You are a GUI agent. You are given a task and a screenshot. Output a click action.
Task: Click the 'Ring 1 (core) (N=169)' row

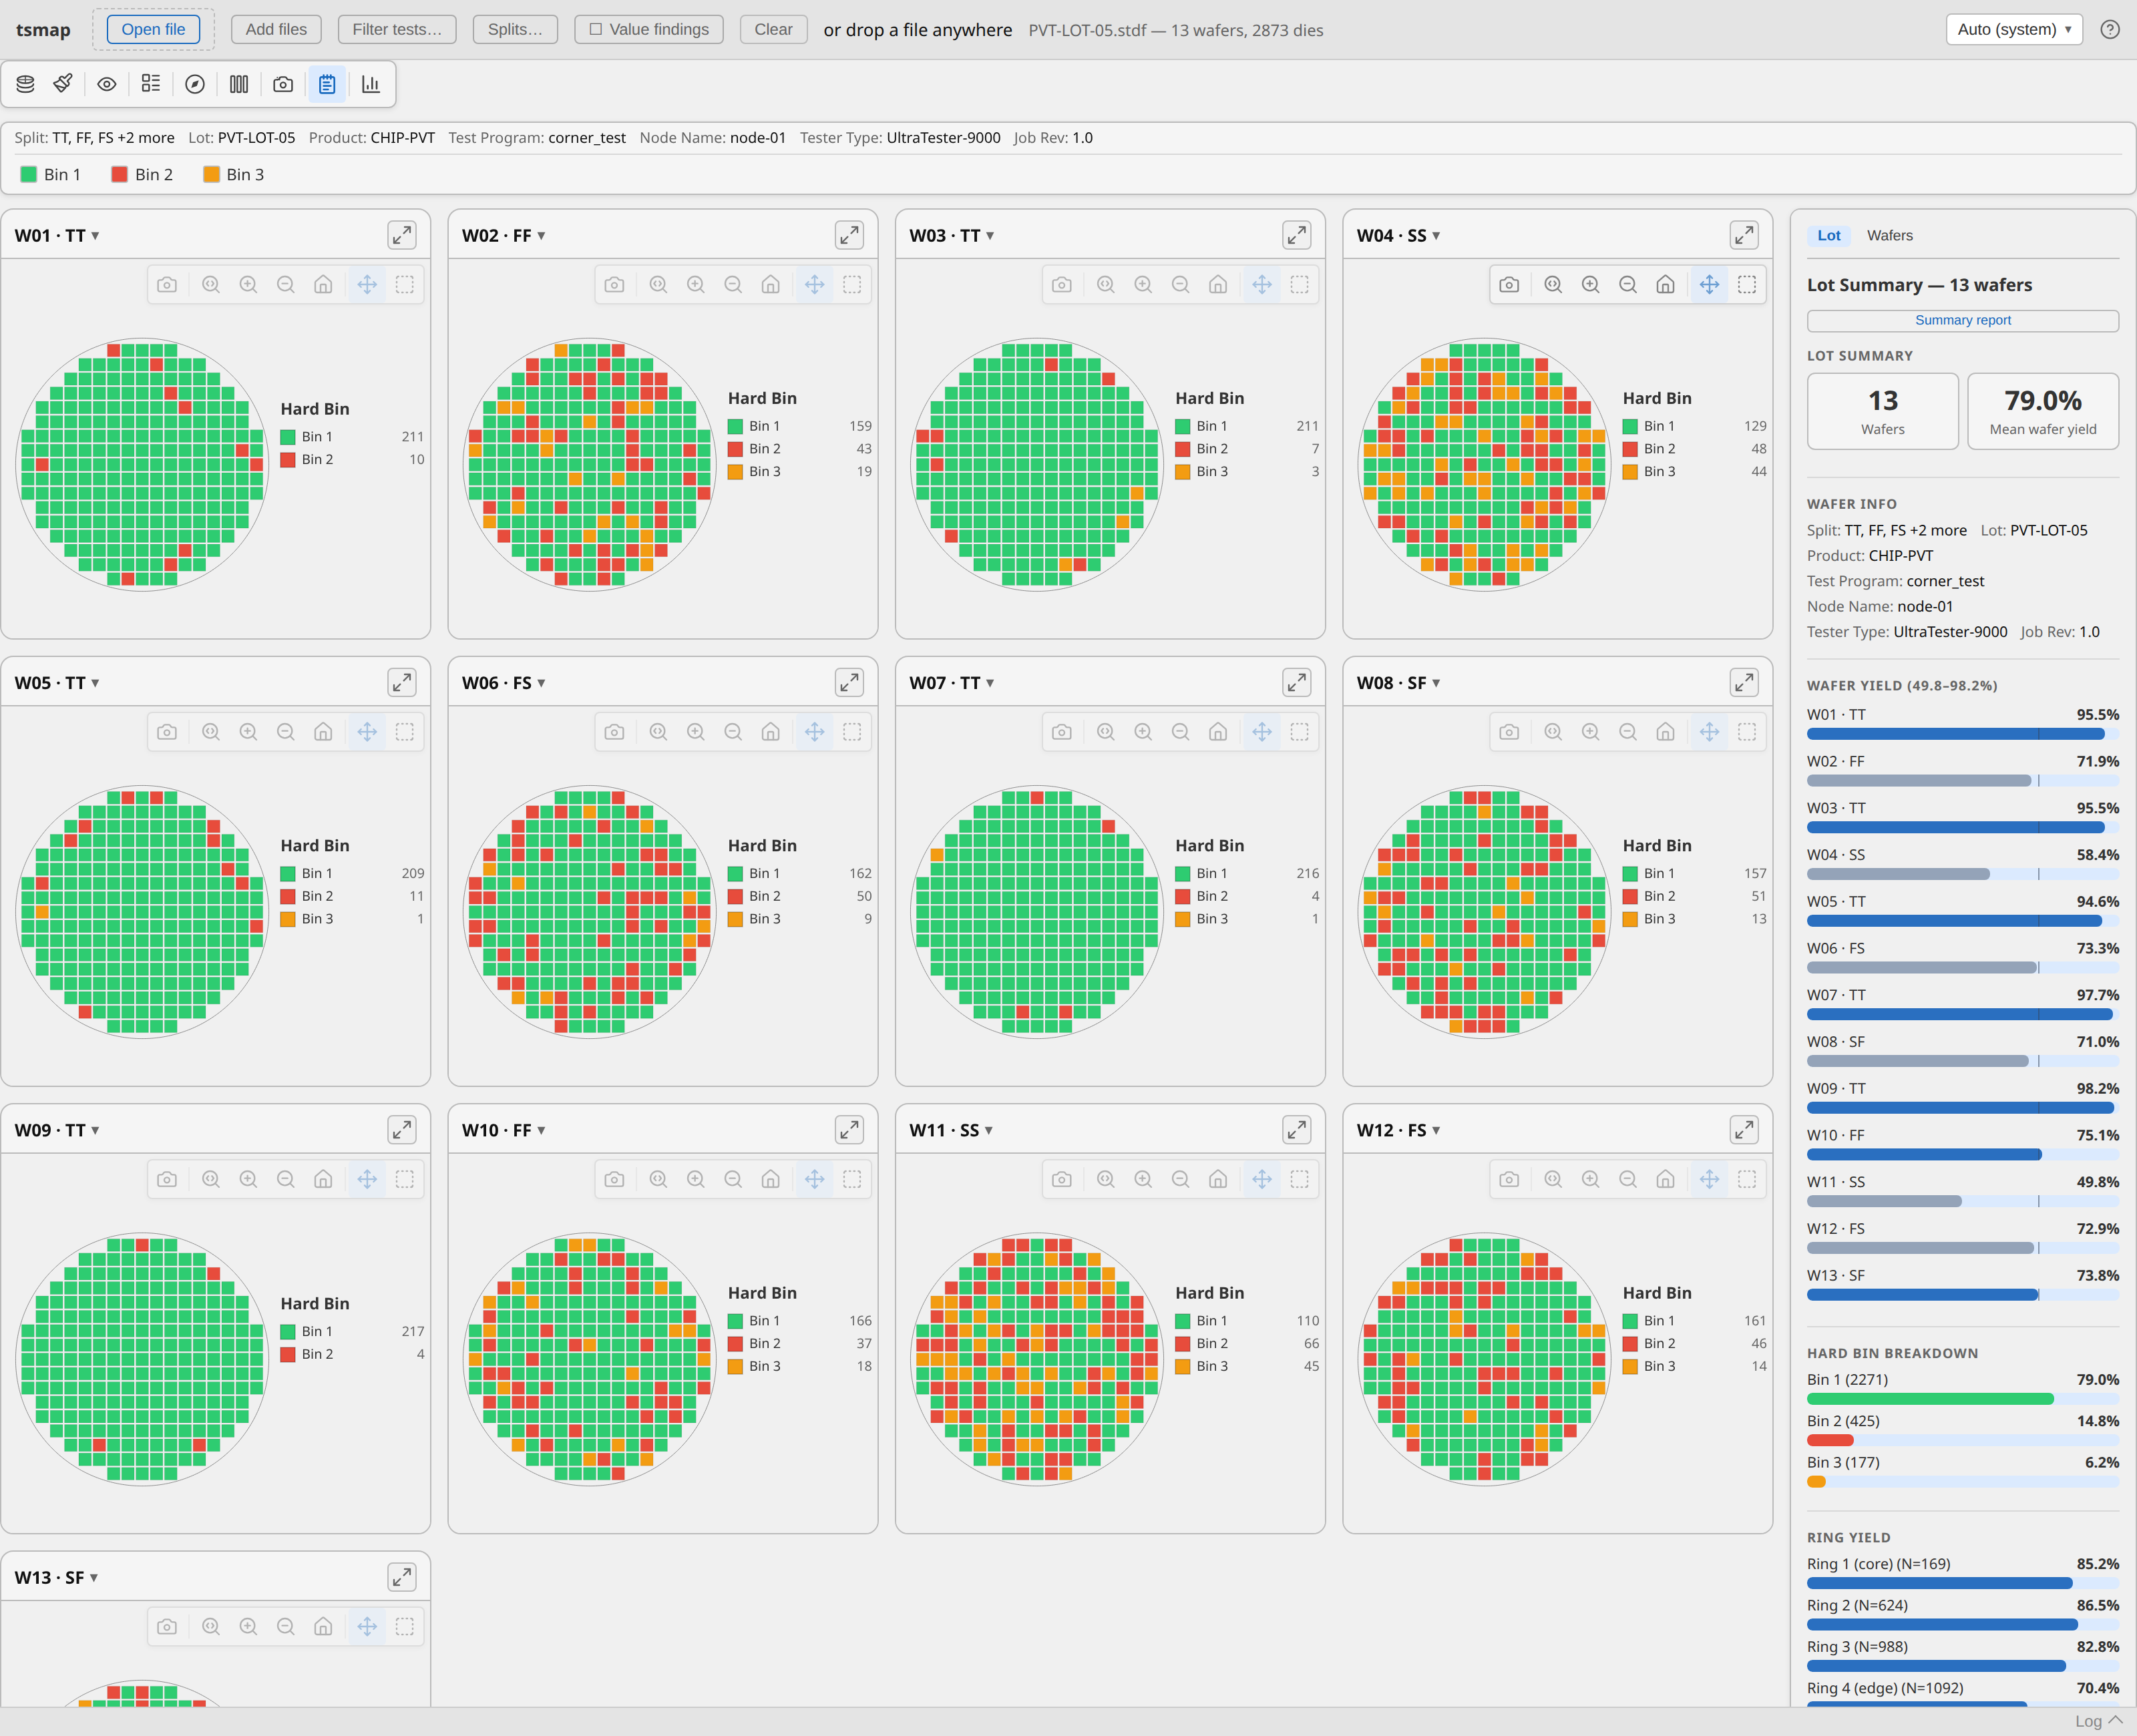[1962, 1573]
